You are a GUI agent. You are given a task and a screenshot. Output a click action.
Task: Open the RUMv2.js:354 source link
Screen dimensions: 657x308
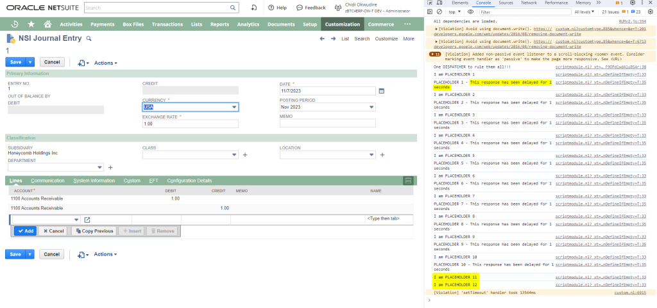click(x=632, y=21)
